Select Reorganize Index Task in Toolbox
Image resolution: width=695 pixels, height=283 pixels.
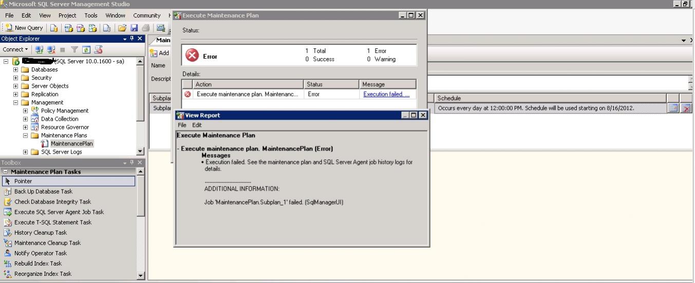pos(69,274)
